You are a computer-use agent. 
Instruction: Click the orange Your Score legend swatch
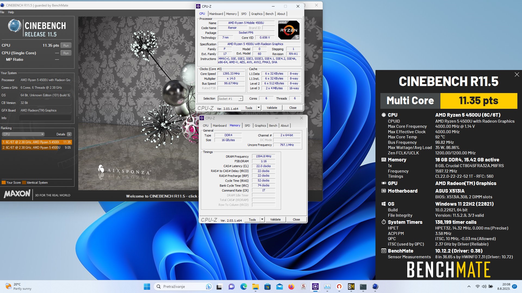click(x=4, y=183)
